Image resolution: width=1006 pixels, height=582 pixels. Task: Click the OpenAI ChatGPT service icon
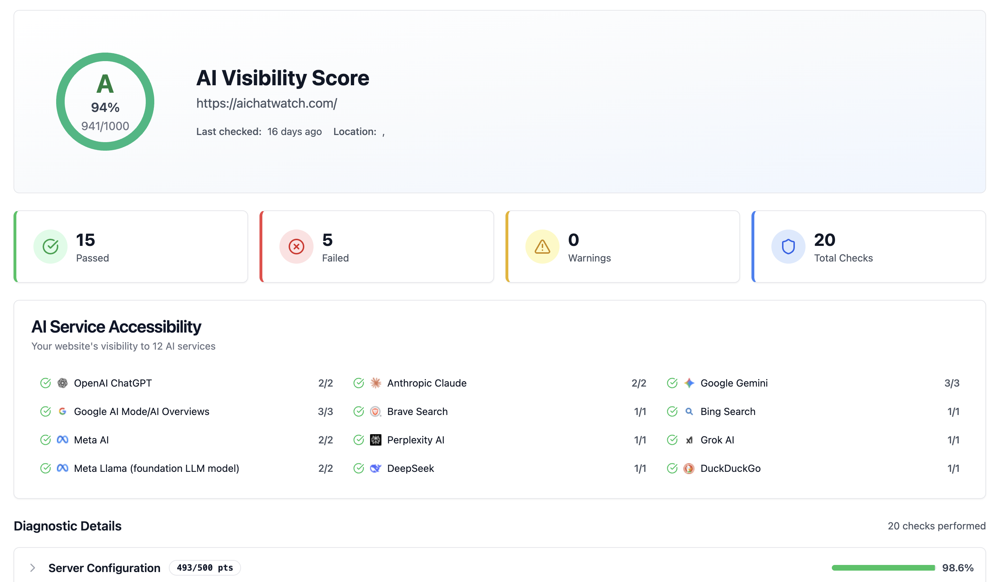coord(63,383)
